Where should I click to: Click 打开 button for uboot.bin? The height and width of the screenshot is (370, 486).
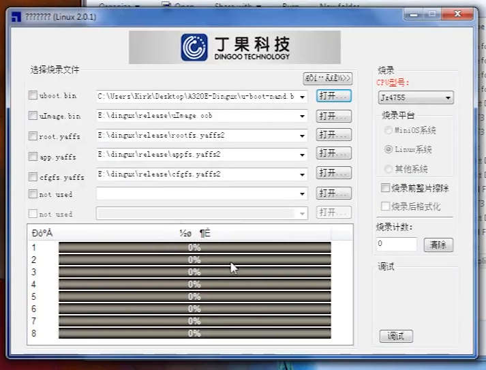pyautogui.click(x=334, y=96)
